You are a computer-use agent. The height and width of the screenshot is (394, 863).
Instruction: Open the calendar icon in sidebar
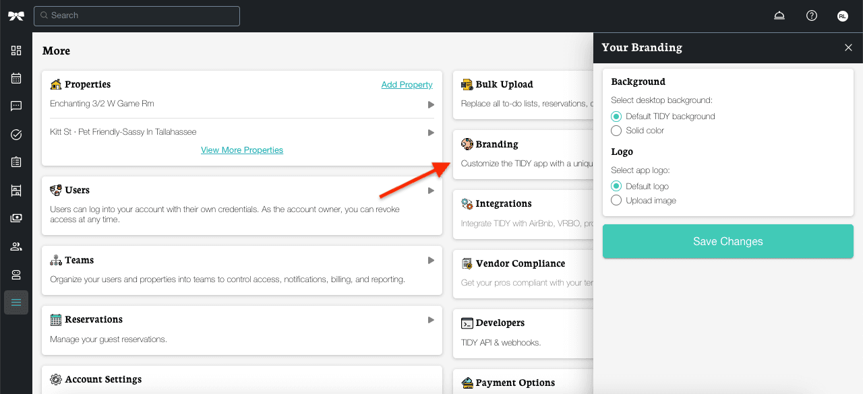pyautogui.click(x=16, y=78)
